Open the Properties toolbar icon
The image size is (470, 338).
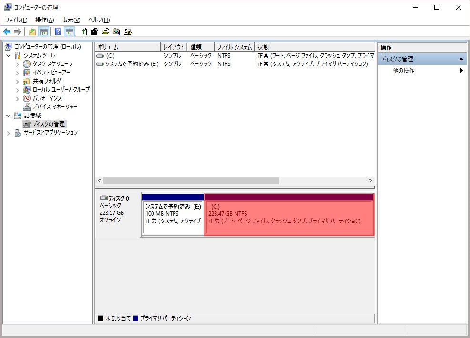coord(94,32)
